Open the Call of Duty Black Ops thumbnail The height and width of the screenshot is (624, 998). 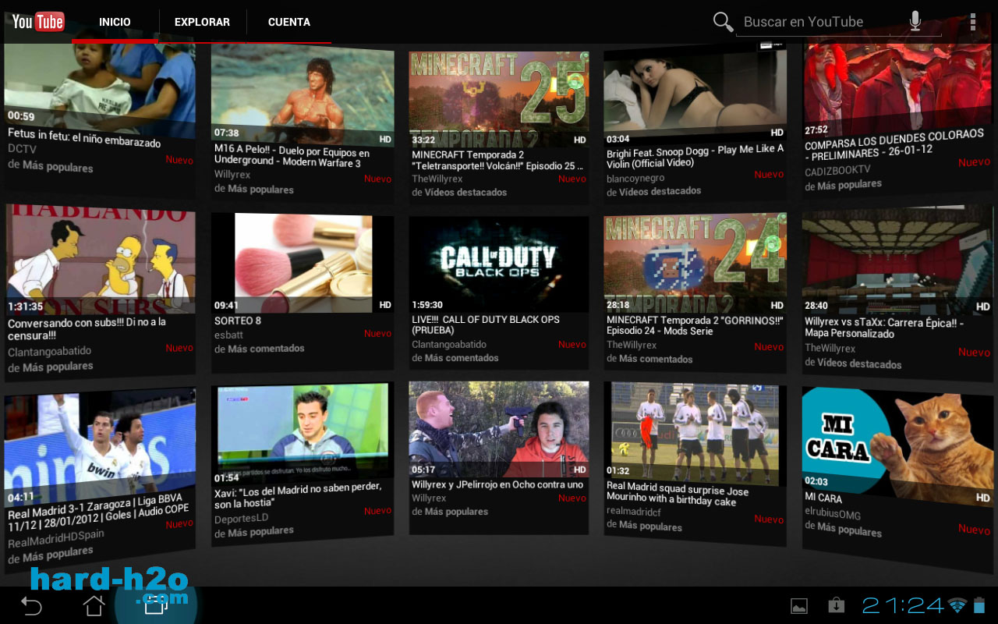pos(498,264)
